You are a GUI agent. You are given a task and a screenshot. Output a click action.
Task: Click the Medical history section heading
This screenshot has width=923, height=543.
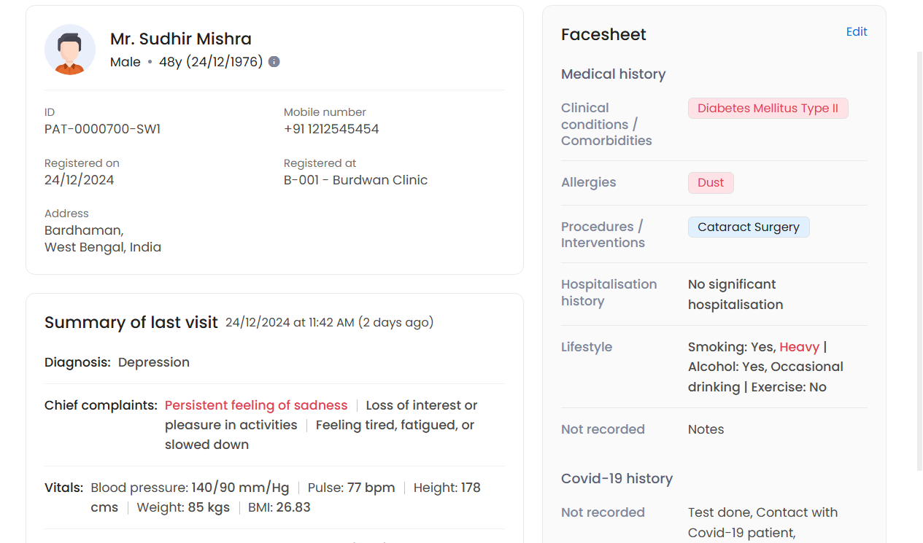point(614,74)
